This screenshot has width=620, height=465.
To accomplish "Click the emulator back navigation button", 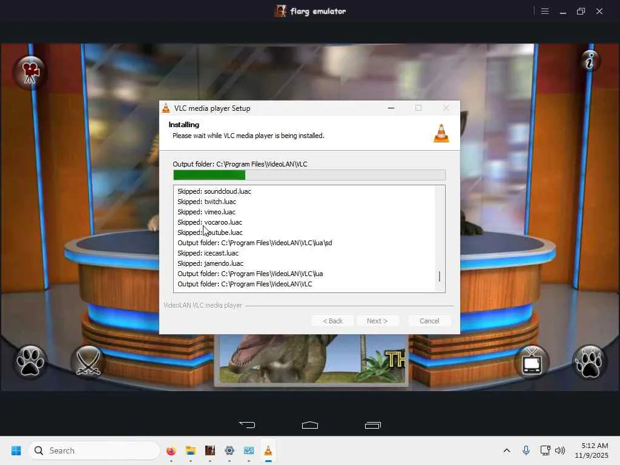I will 247,425.
